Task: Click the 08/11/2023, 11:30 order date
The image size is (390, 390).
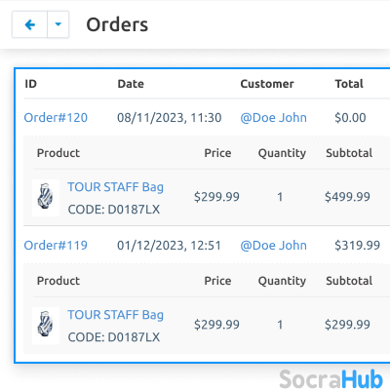Action: [x=170, y=117]
